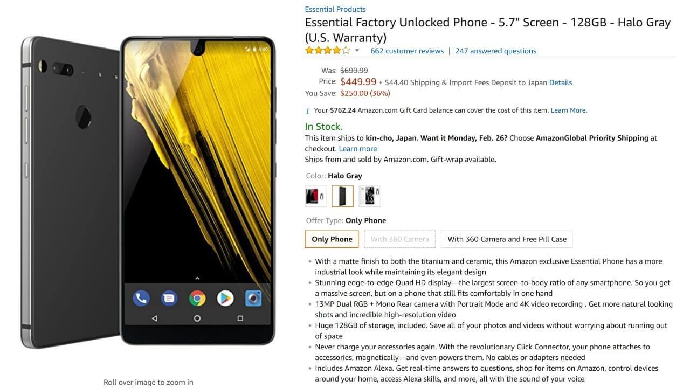Screen dimensions: 690x388
Task: Click Learn More about gift card balance
Action: click(x=569, y=110)
